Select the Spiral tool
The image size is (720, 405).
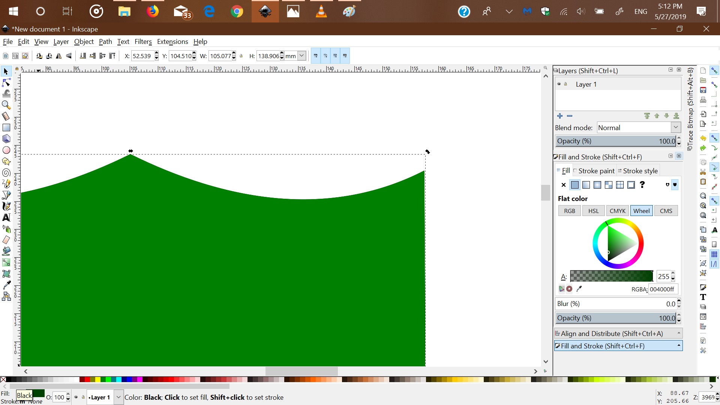coord(6,173)
